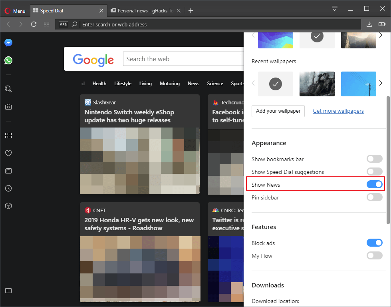The width and height of the screenshot is (391, 307).
Task: Toggle the VPN badge in address bar
Action: pyautogui.click(x=64, y=24)
